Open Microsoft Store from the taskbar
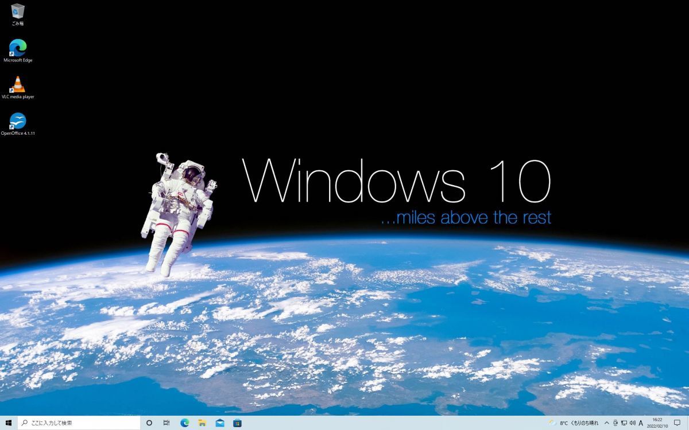 click(x=237, y=423)
